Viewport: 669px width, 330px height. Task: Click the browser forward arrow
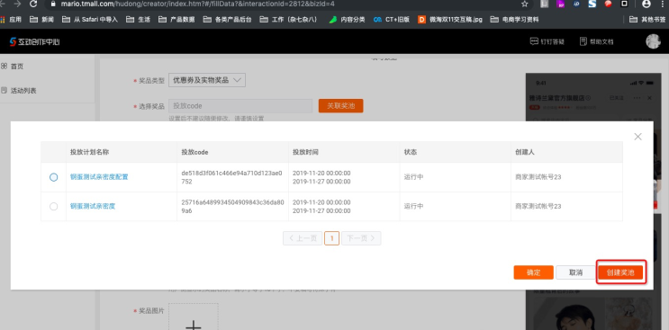[17, 4]
